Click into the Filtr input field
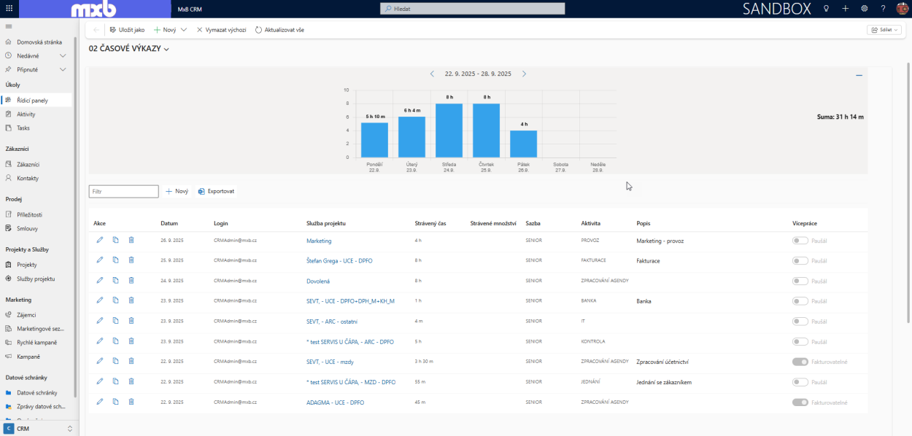 point(123,191)
